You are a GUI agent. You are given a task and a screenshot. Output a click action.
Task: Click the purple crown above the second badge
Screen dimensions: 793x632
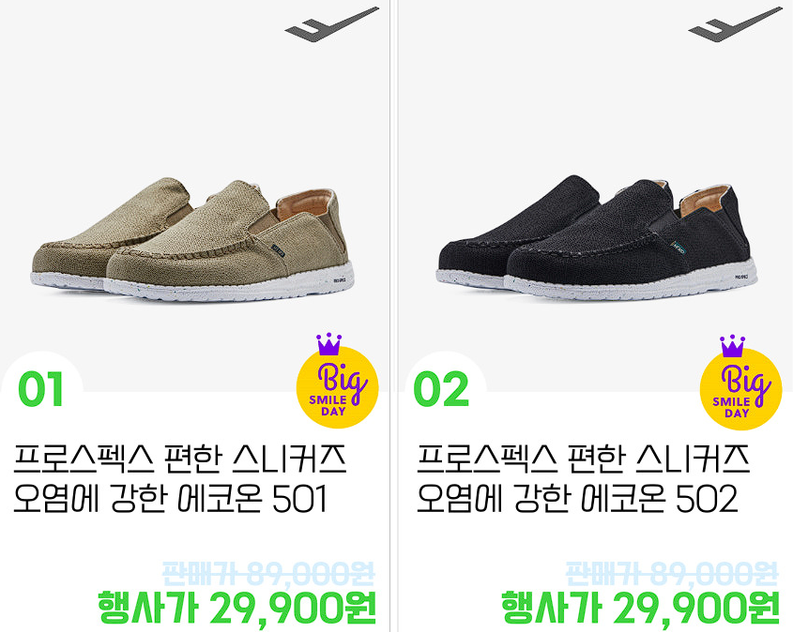(732, 346)
